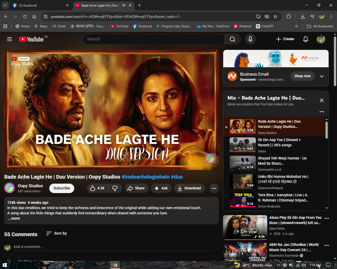The image size is (337, 269).
Task: Install the YouTube app from address bar
Action: (x=259, y=17)
